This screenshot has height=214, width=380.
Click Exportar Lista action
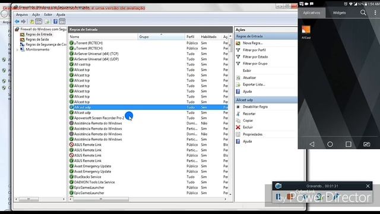click(254, 84)
